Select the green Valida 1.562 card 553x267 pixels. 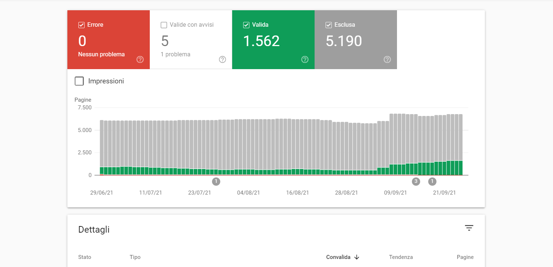pos(273,40)
